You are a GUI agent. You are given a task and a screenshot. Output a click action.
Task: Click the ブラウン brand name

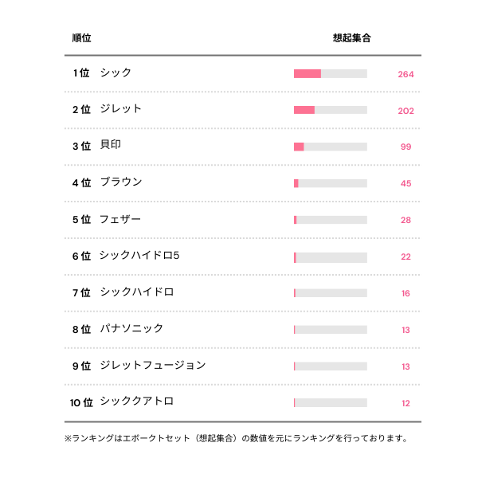pyautogui.click(x=121, y=182)
